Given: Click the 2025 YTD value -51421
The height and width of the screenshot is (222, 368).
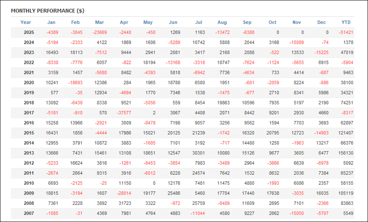Looking at the screenshot, I should click(346, 32).
